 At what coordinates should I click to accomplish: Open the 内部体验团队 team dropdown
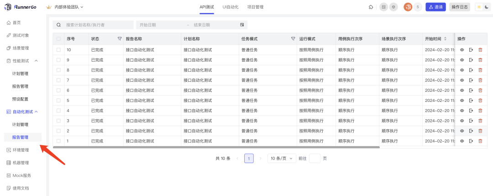(x=64, y=7)
